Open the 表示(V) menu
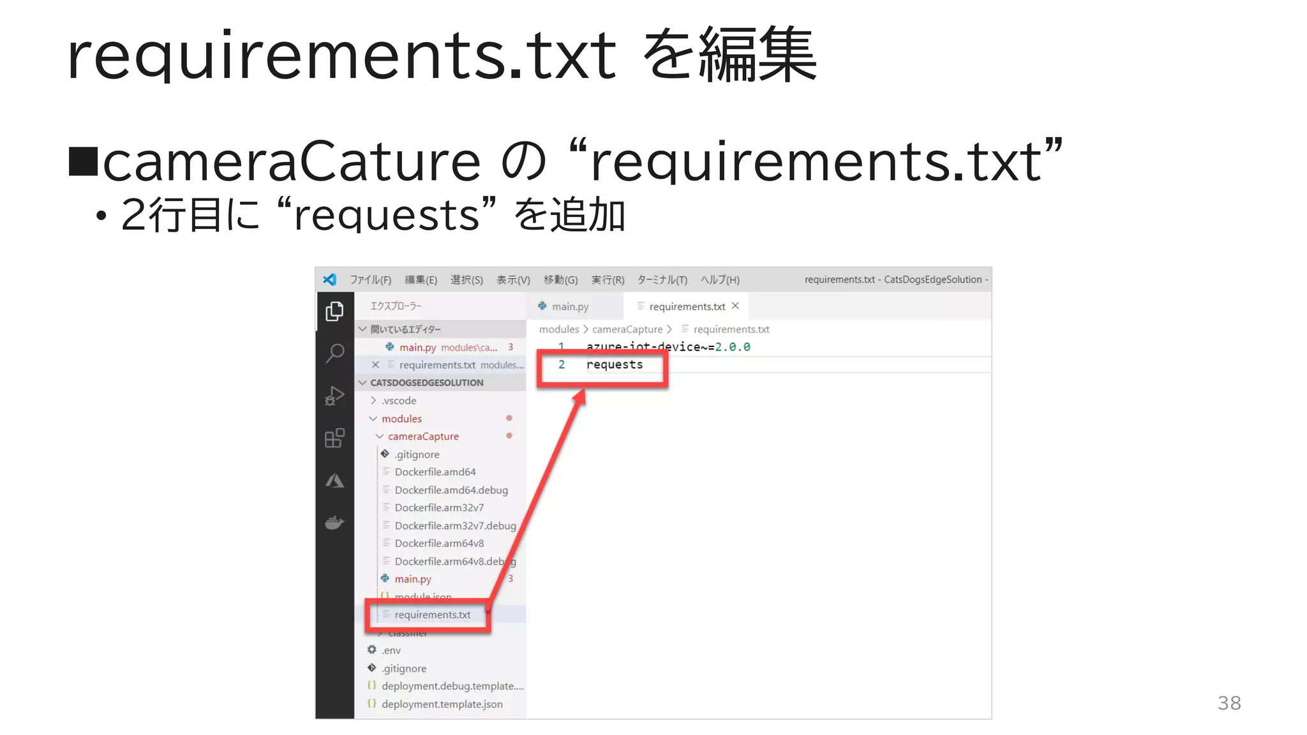 pos(513,279)
